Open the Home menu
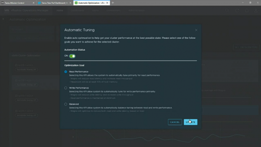Screen dimensions: 261x147 tap(60, 10)
